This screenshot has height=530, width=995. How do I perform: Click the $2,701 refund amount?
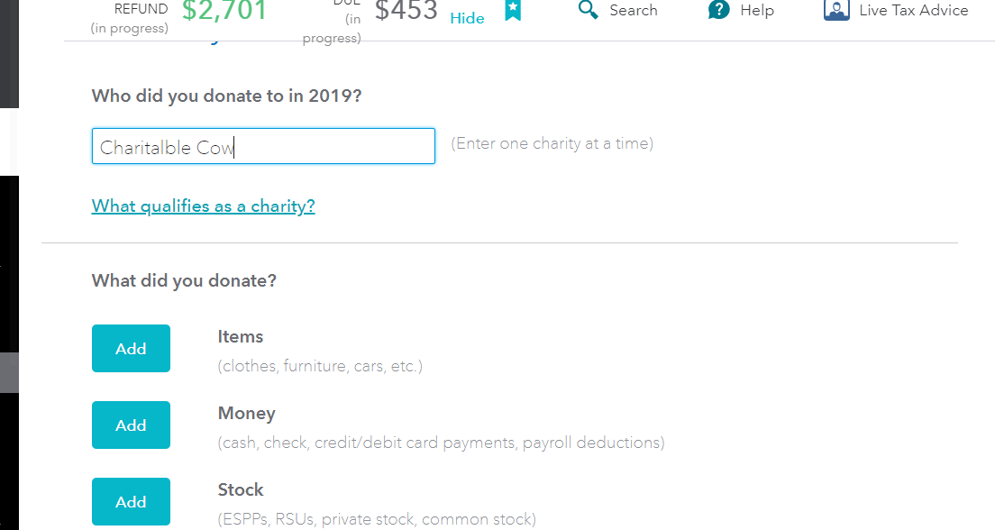(224, 11)
